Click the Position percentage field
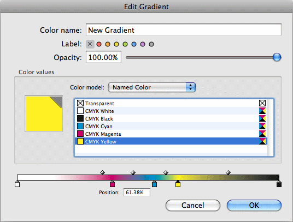The height and width of the screenshot is (222, 293). tap(137, 193)
